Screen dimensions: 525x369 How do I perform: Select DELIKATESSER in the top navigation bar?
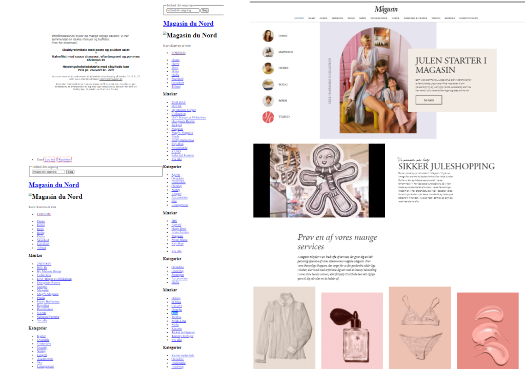[x=379, y=18]
